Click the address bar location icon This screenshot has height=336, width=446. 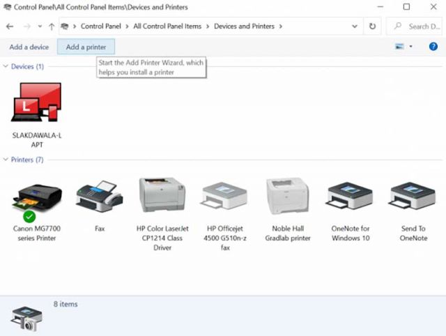[65, 26]
